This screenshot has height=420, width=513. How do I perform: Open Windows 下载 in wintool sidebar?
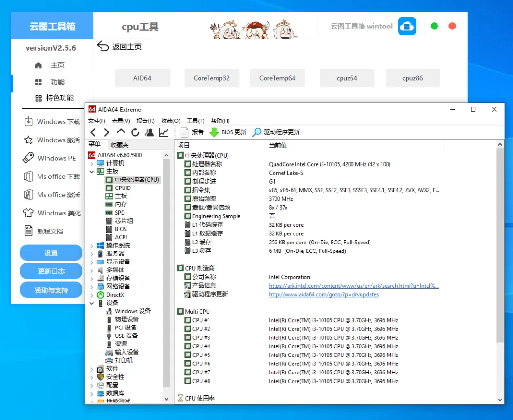[52, 121]
